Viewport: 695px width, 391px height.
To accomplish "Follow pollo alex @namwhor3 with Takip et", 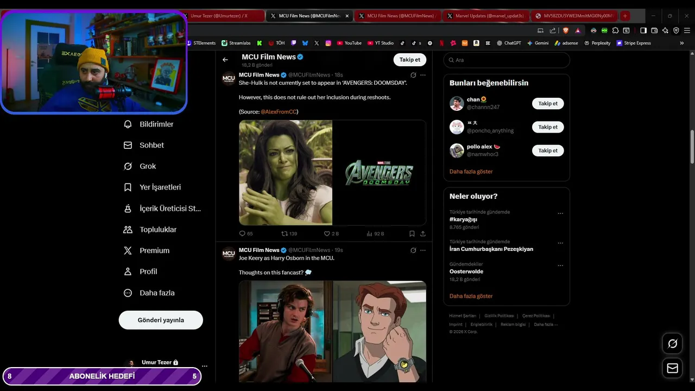I will tap(548, 150).
